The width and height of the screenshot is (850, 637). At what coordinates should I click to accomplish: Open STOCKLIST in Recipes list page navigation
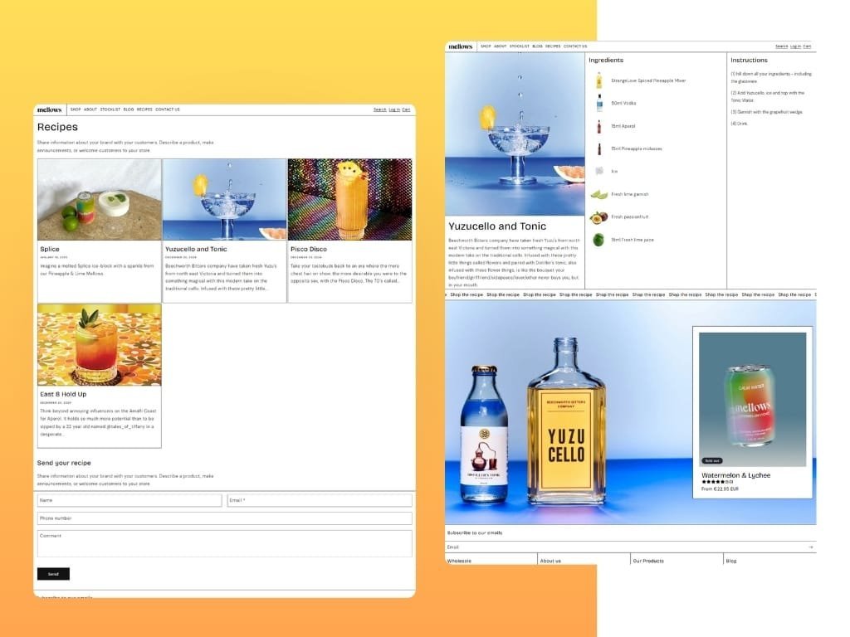(110, 109)
